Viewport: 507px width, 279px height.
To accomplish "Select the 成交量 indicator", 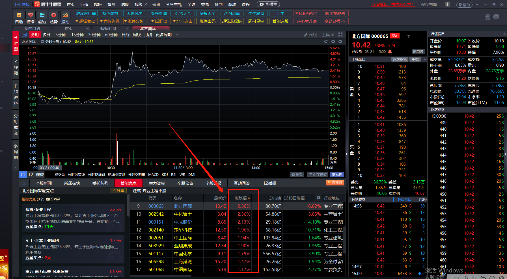I will tap(60, 175).
